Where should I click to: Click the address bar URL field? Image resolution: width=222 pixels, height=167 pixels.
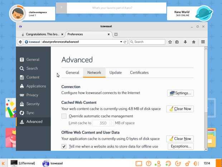pyautogui.click(x=81, y=42)
